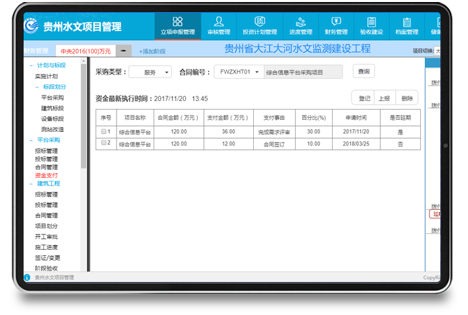Click the 查询 button
468x315 pixels.
[364, 71]
